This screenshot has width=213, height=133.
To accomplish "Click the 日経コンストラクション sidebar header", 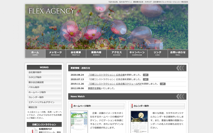I will click(x=44, y=124).
